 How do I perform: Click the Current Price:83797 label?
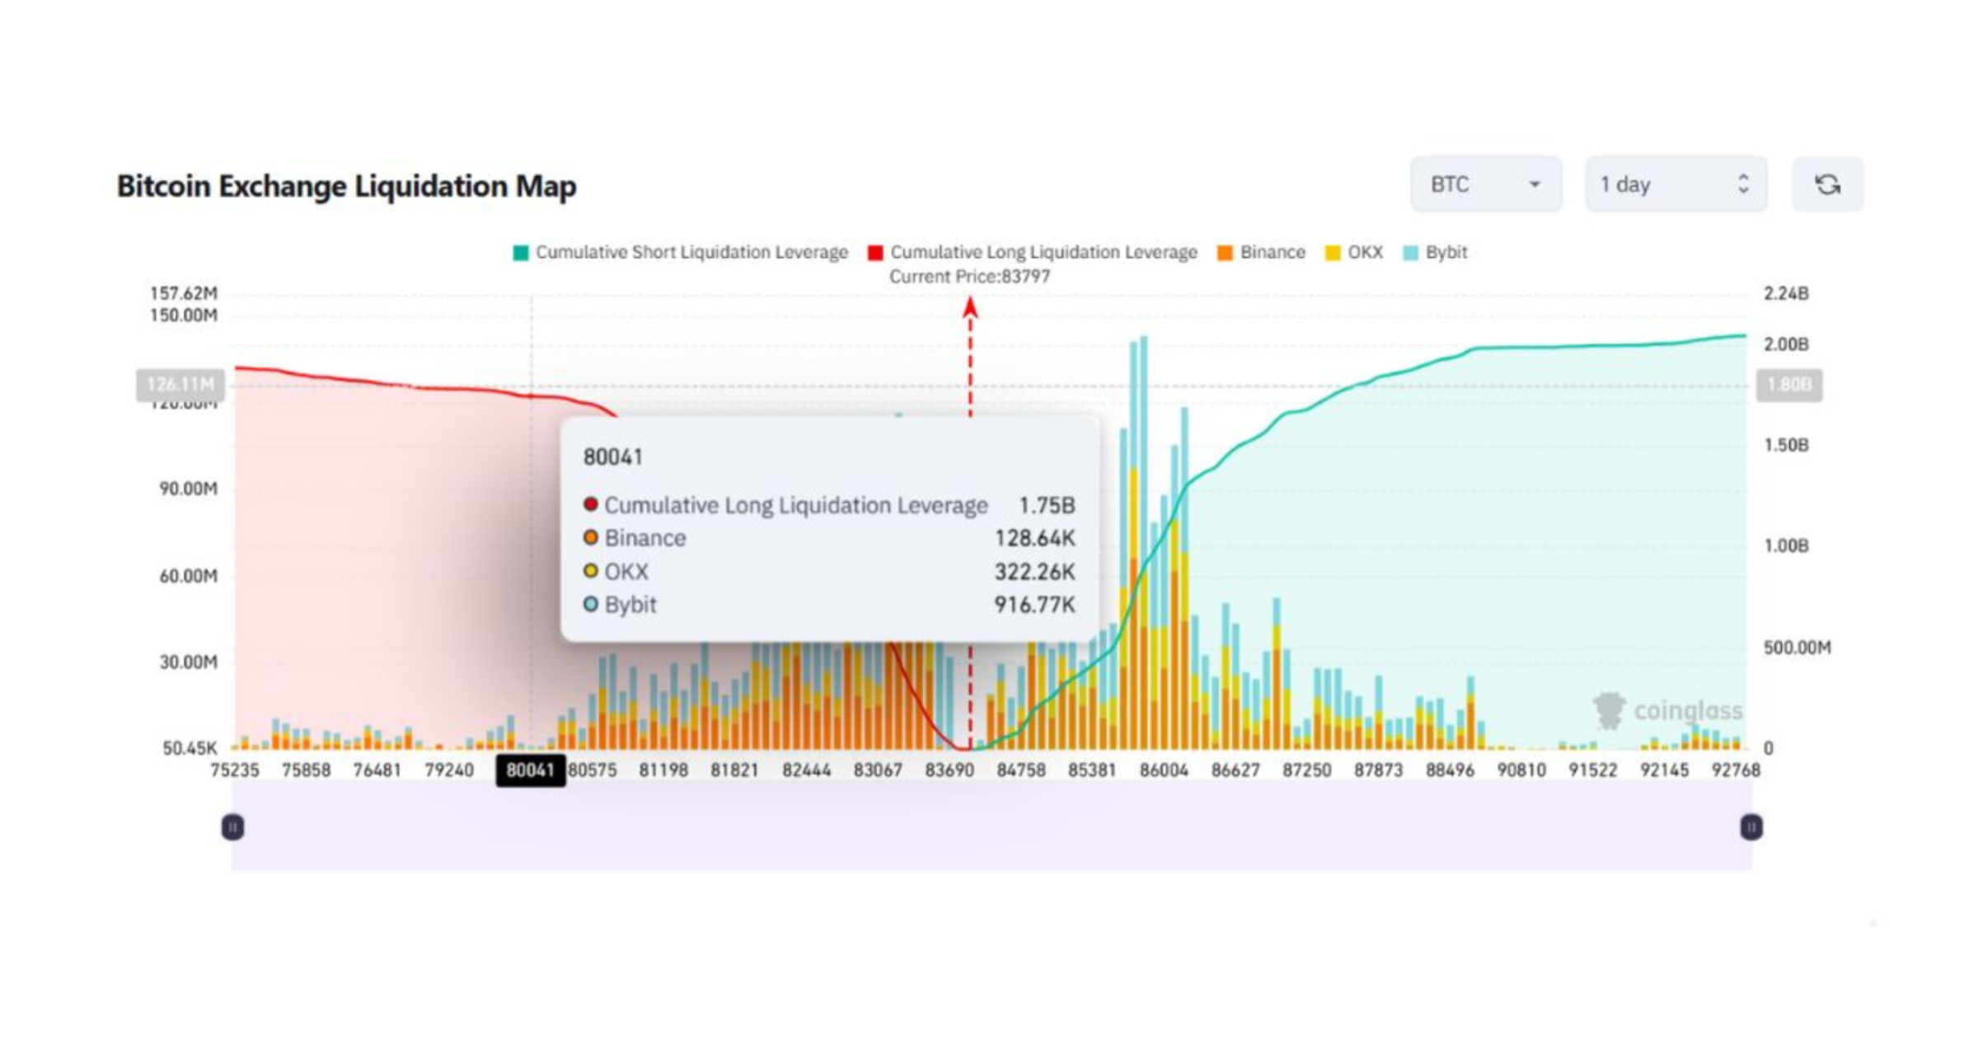970,277
